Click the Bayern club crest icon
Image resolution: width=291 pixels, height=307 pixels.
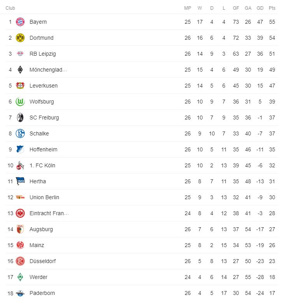pos(20,22)
